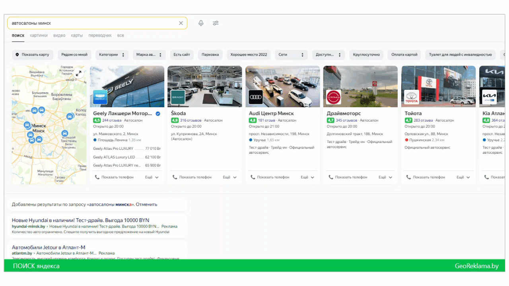Expand Ещё in the Škoda card
This screenshot has height=286, width=509.
[x=230, y=177]
